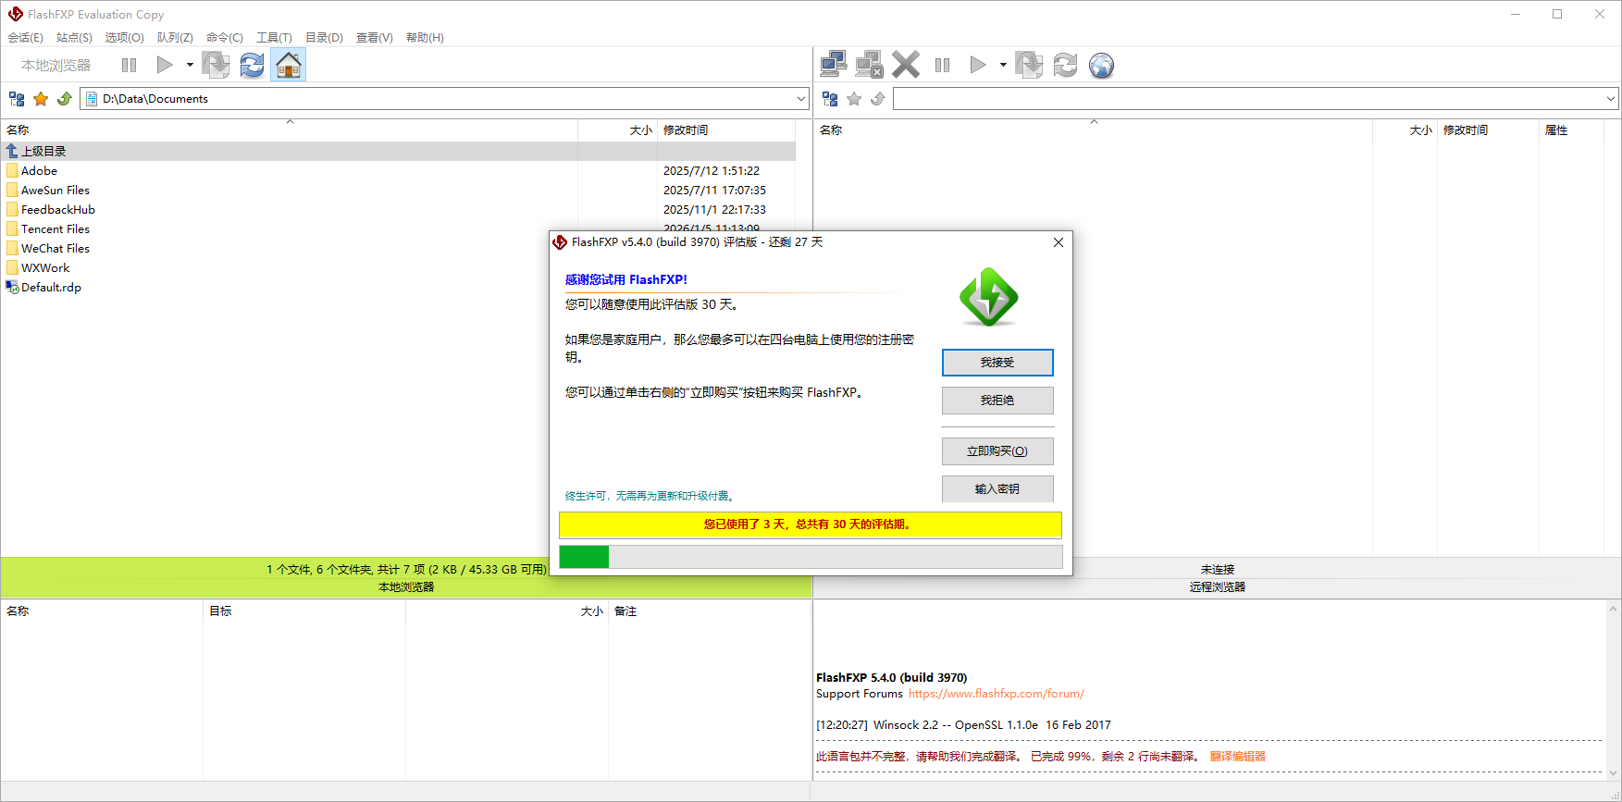Open the 查看(V) menu
Screen dimensions: 1622x802
click(375, 37)
